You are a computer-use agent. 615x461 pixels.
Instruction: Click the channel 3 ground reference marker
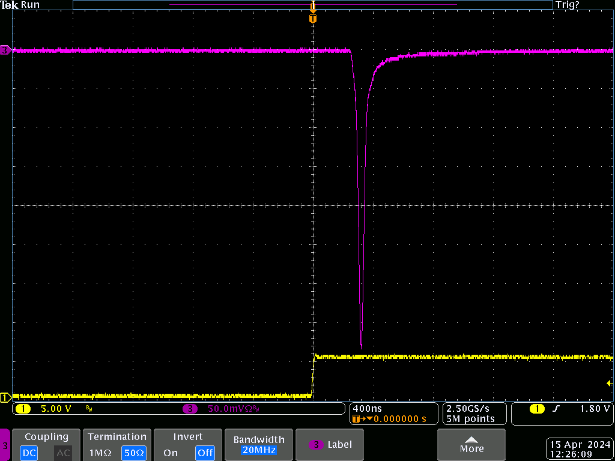[5, 50]
